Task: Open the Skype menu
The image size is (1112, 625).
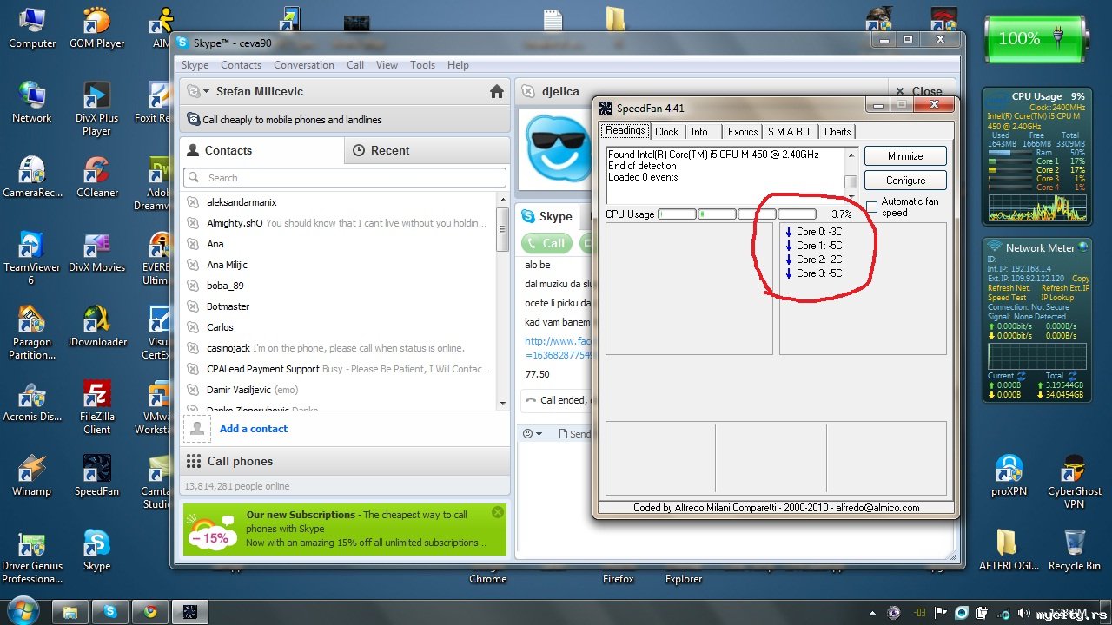Action: pos(195,65)
